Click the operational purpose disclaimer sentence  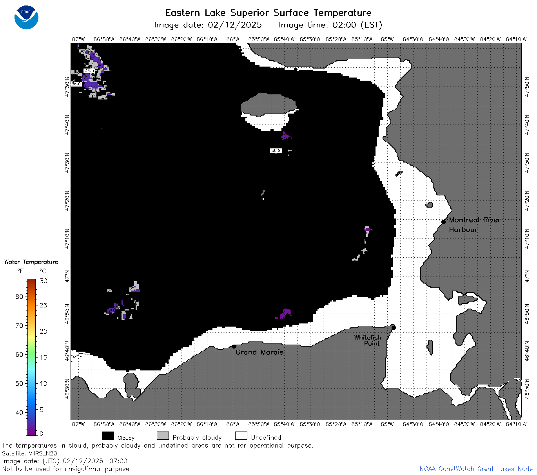tap(158, 445)
